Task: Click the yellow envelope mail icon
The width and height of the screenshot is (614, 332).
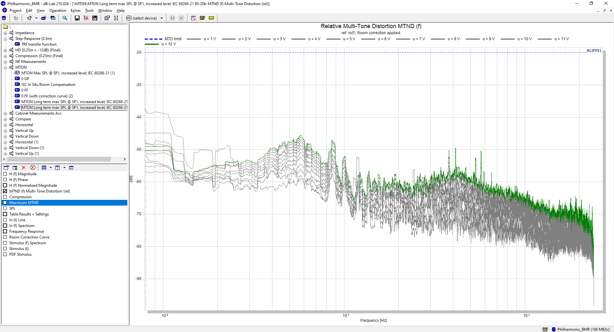Action: coord(211,18)
